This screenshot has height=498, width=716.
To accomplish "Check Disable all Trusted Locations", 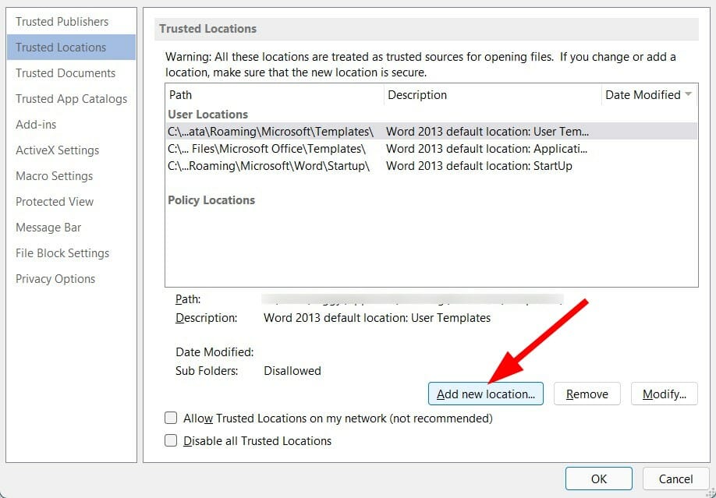I will (x=171, y=441).
